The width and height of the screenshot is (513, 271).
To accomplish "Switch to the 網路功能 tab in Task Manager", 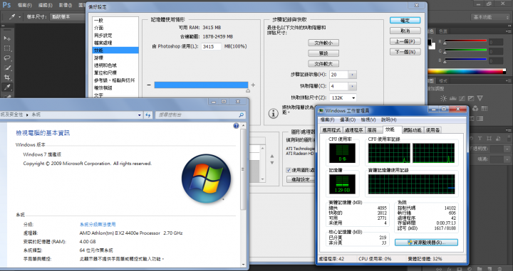I will coord(413,130).
